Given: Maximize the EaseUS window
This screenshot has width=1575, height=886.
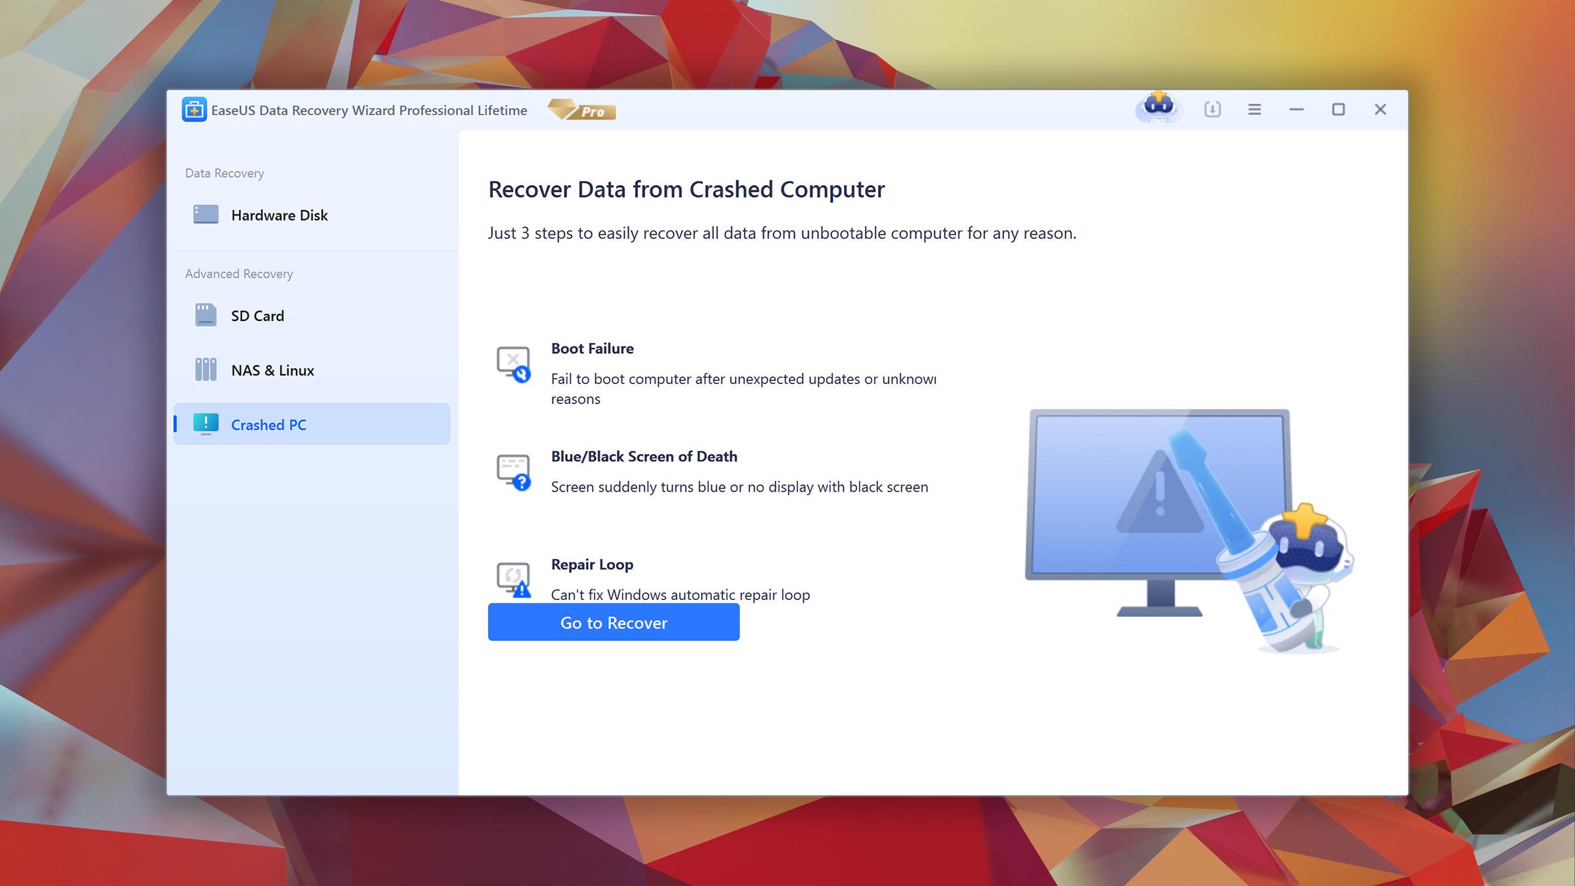Looking at the screenshot, I should pyautogui.click(x=1338, y=110).
